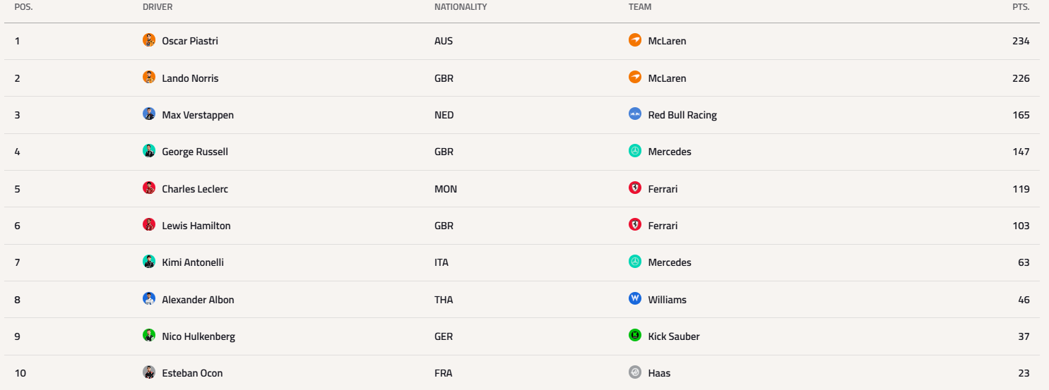Image resolution: width=1049 pixels, height=390 pixels.
Task: Click the PTS. column header
Action: [x=1021, y=7]
